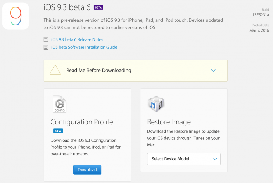Click document icon beside Release Notes link
The image size is (273, 183).
46,39
